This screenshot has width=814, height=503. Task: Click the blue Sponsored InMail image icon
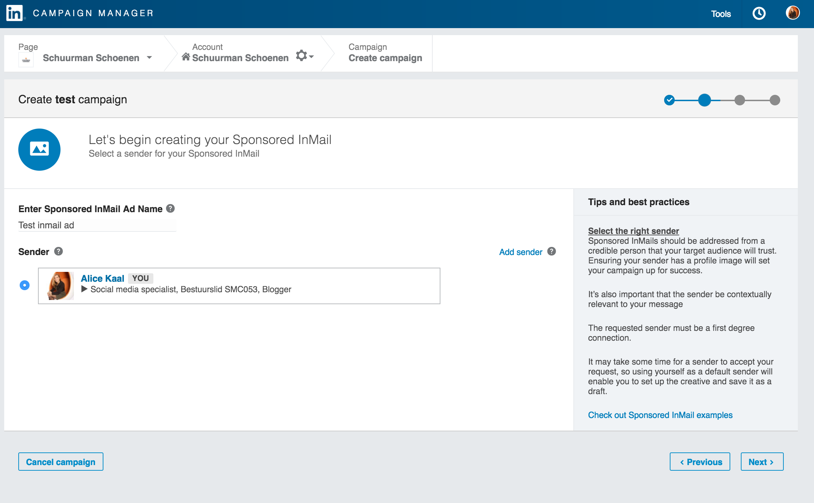pyautogui.click(x=39, y=150)
